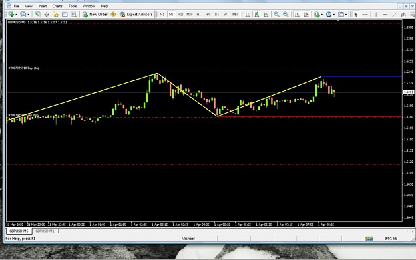The image size is (416, 260).
Task: Open the Window menu
Action: (89, 6)
